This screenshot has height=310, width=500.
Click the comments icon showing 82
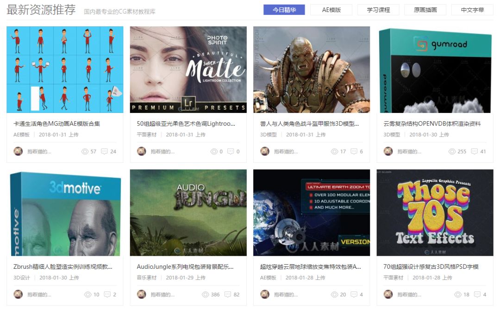228,294
